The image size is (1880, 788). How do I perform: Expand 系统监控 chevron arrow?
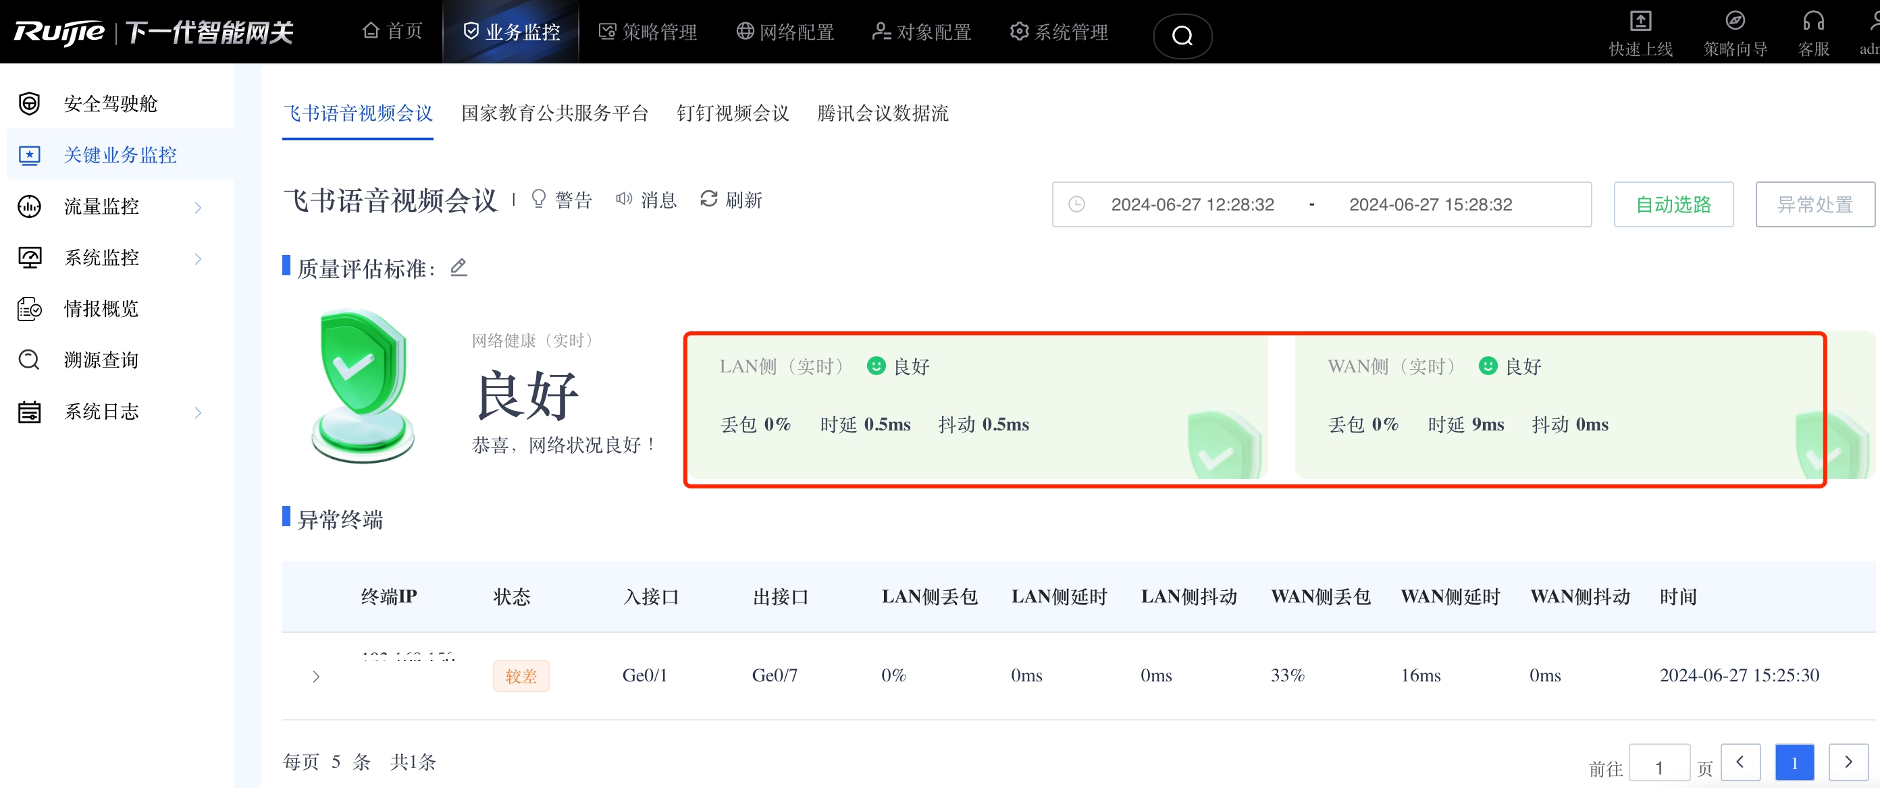198,258
